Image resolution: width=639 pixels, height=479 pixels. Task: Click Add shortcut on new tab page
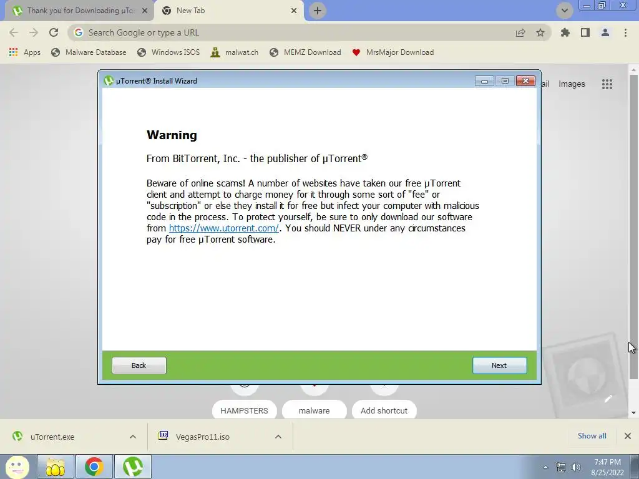click(384, 410)
